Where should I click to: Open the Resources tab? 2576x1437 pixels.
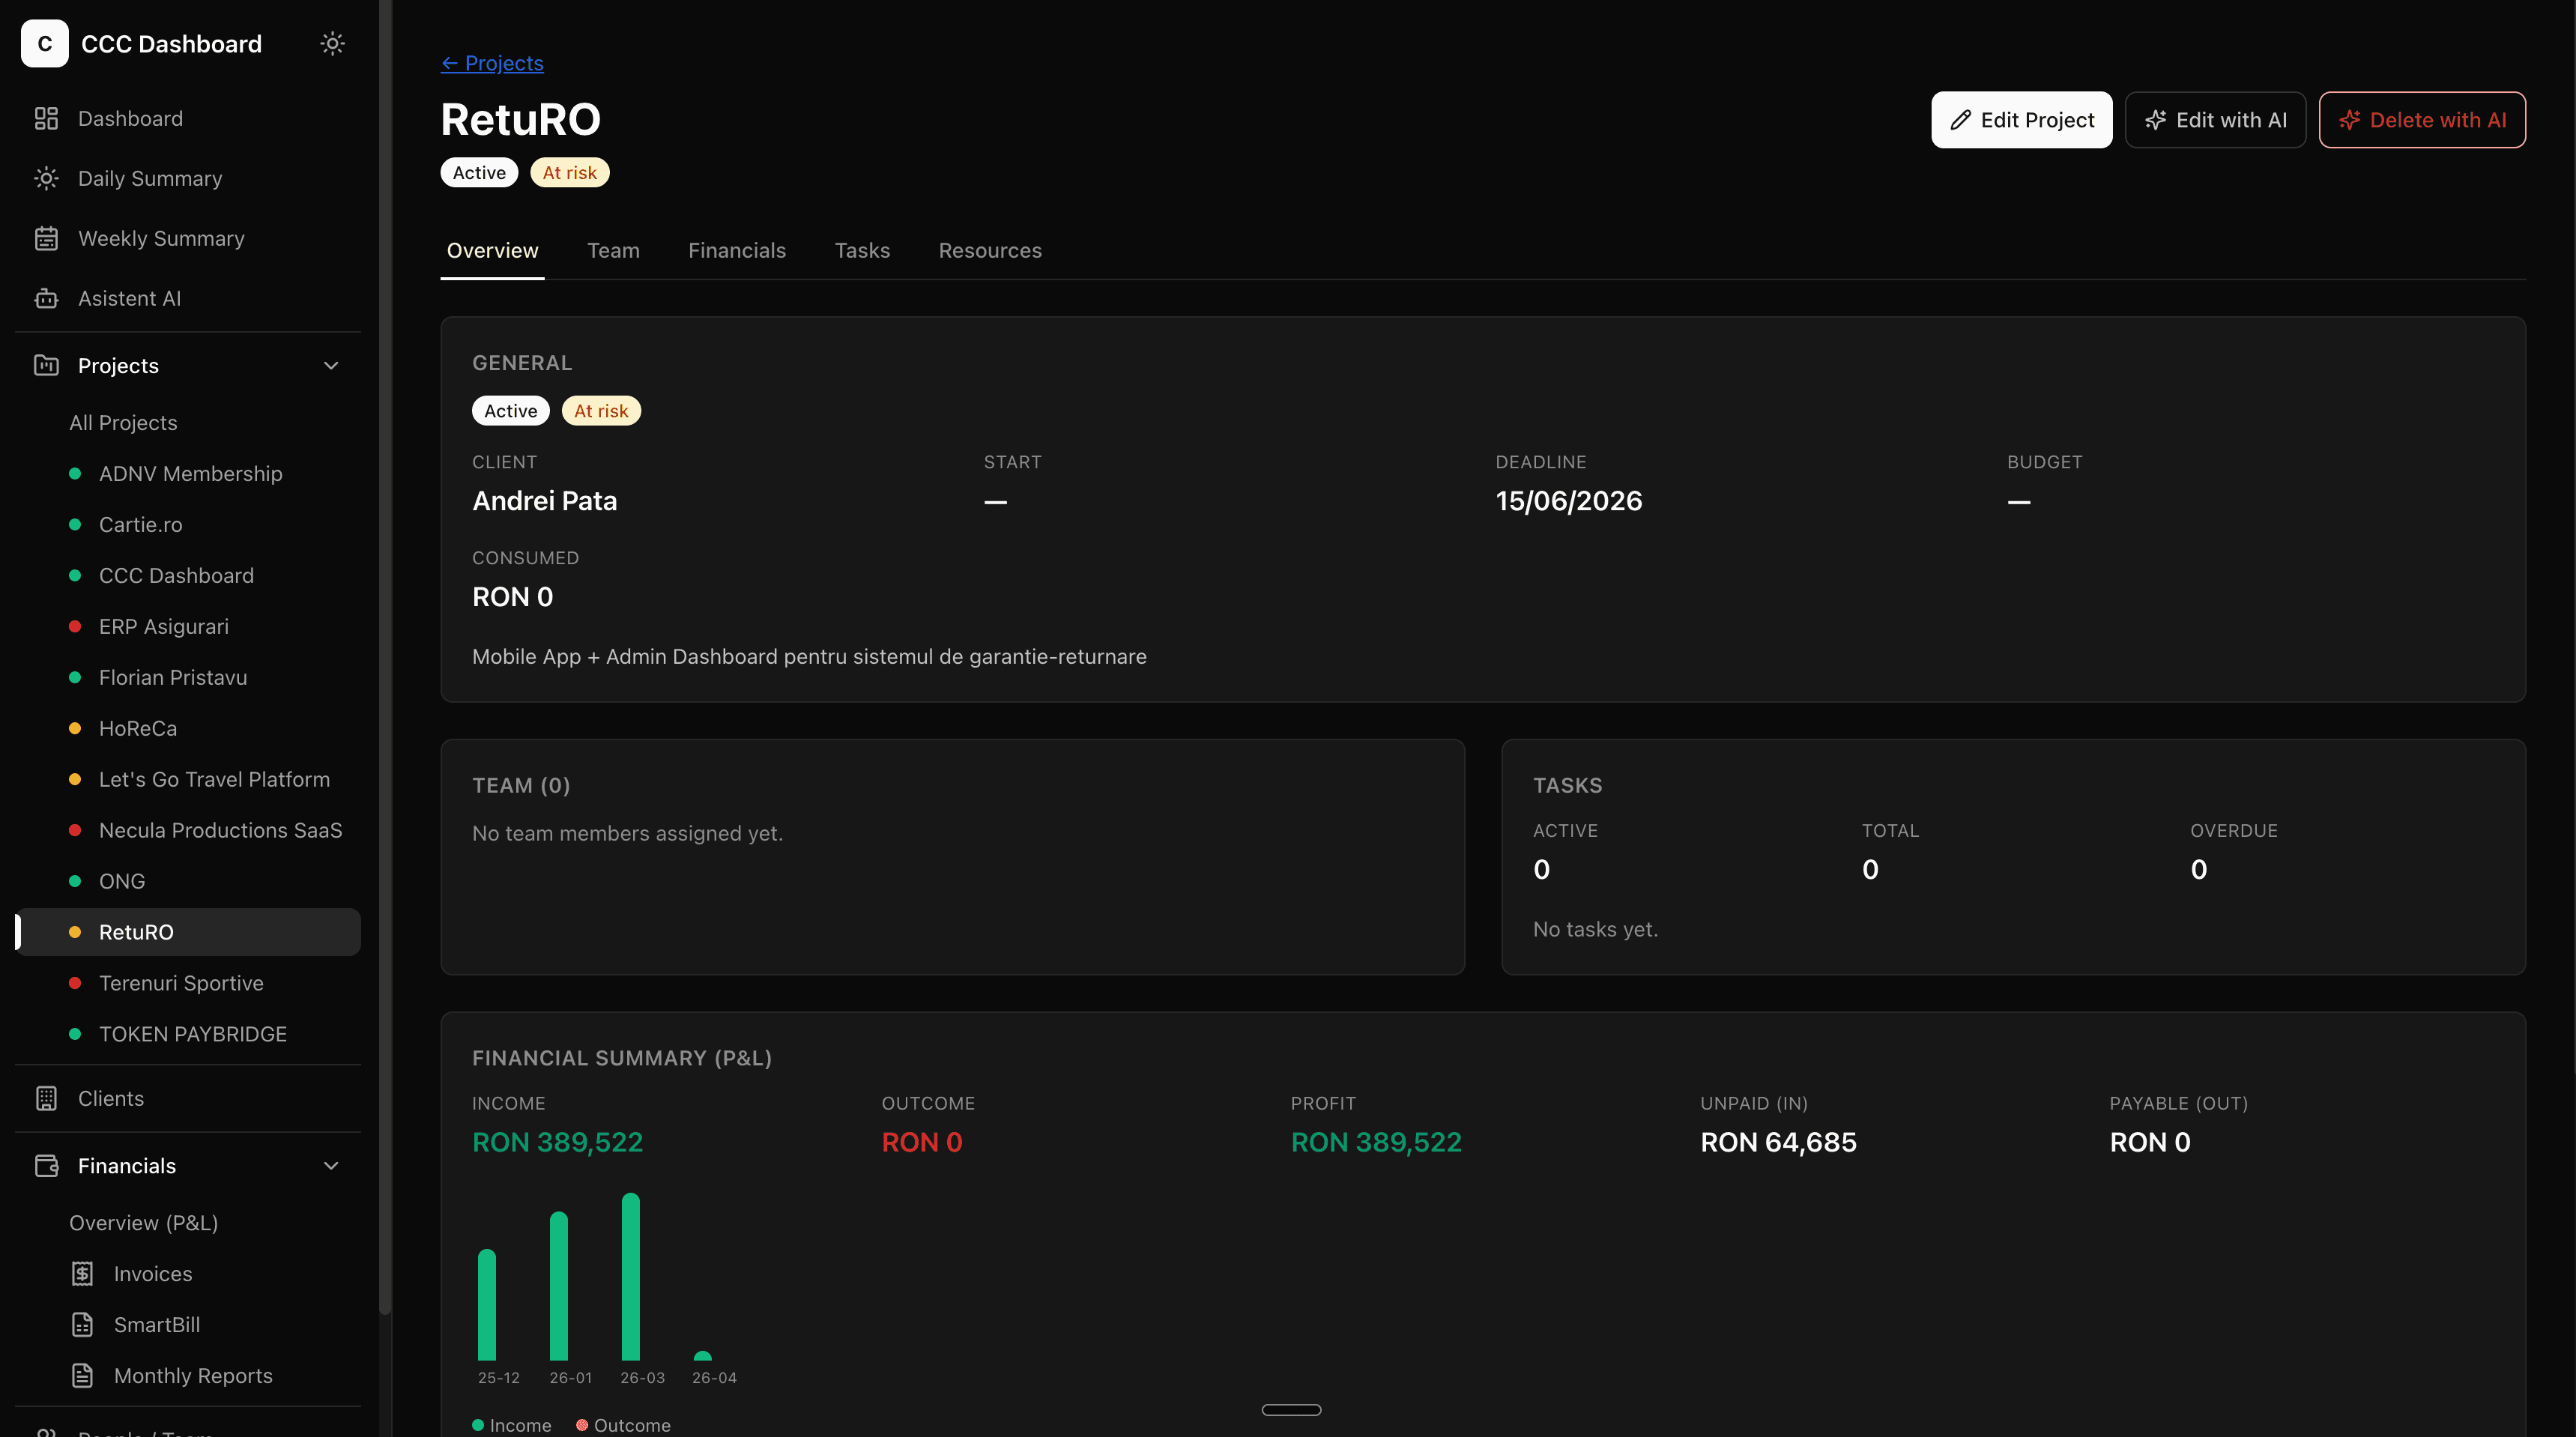coord(990,250)
